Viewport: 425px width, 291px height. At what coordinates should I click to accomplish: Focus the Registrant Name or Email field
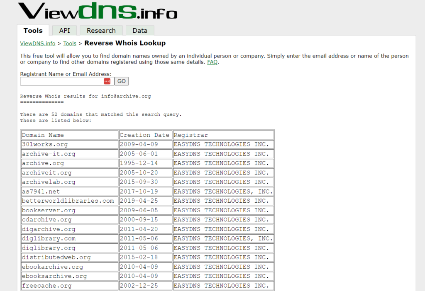pos(67,81)
